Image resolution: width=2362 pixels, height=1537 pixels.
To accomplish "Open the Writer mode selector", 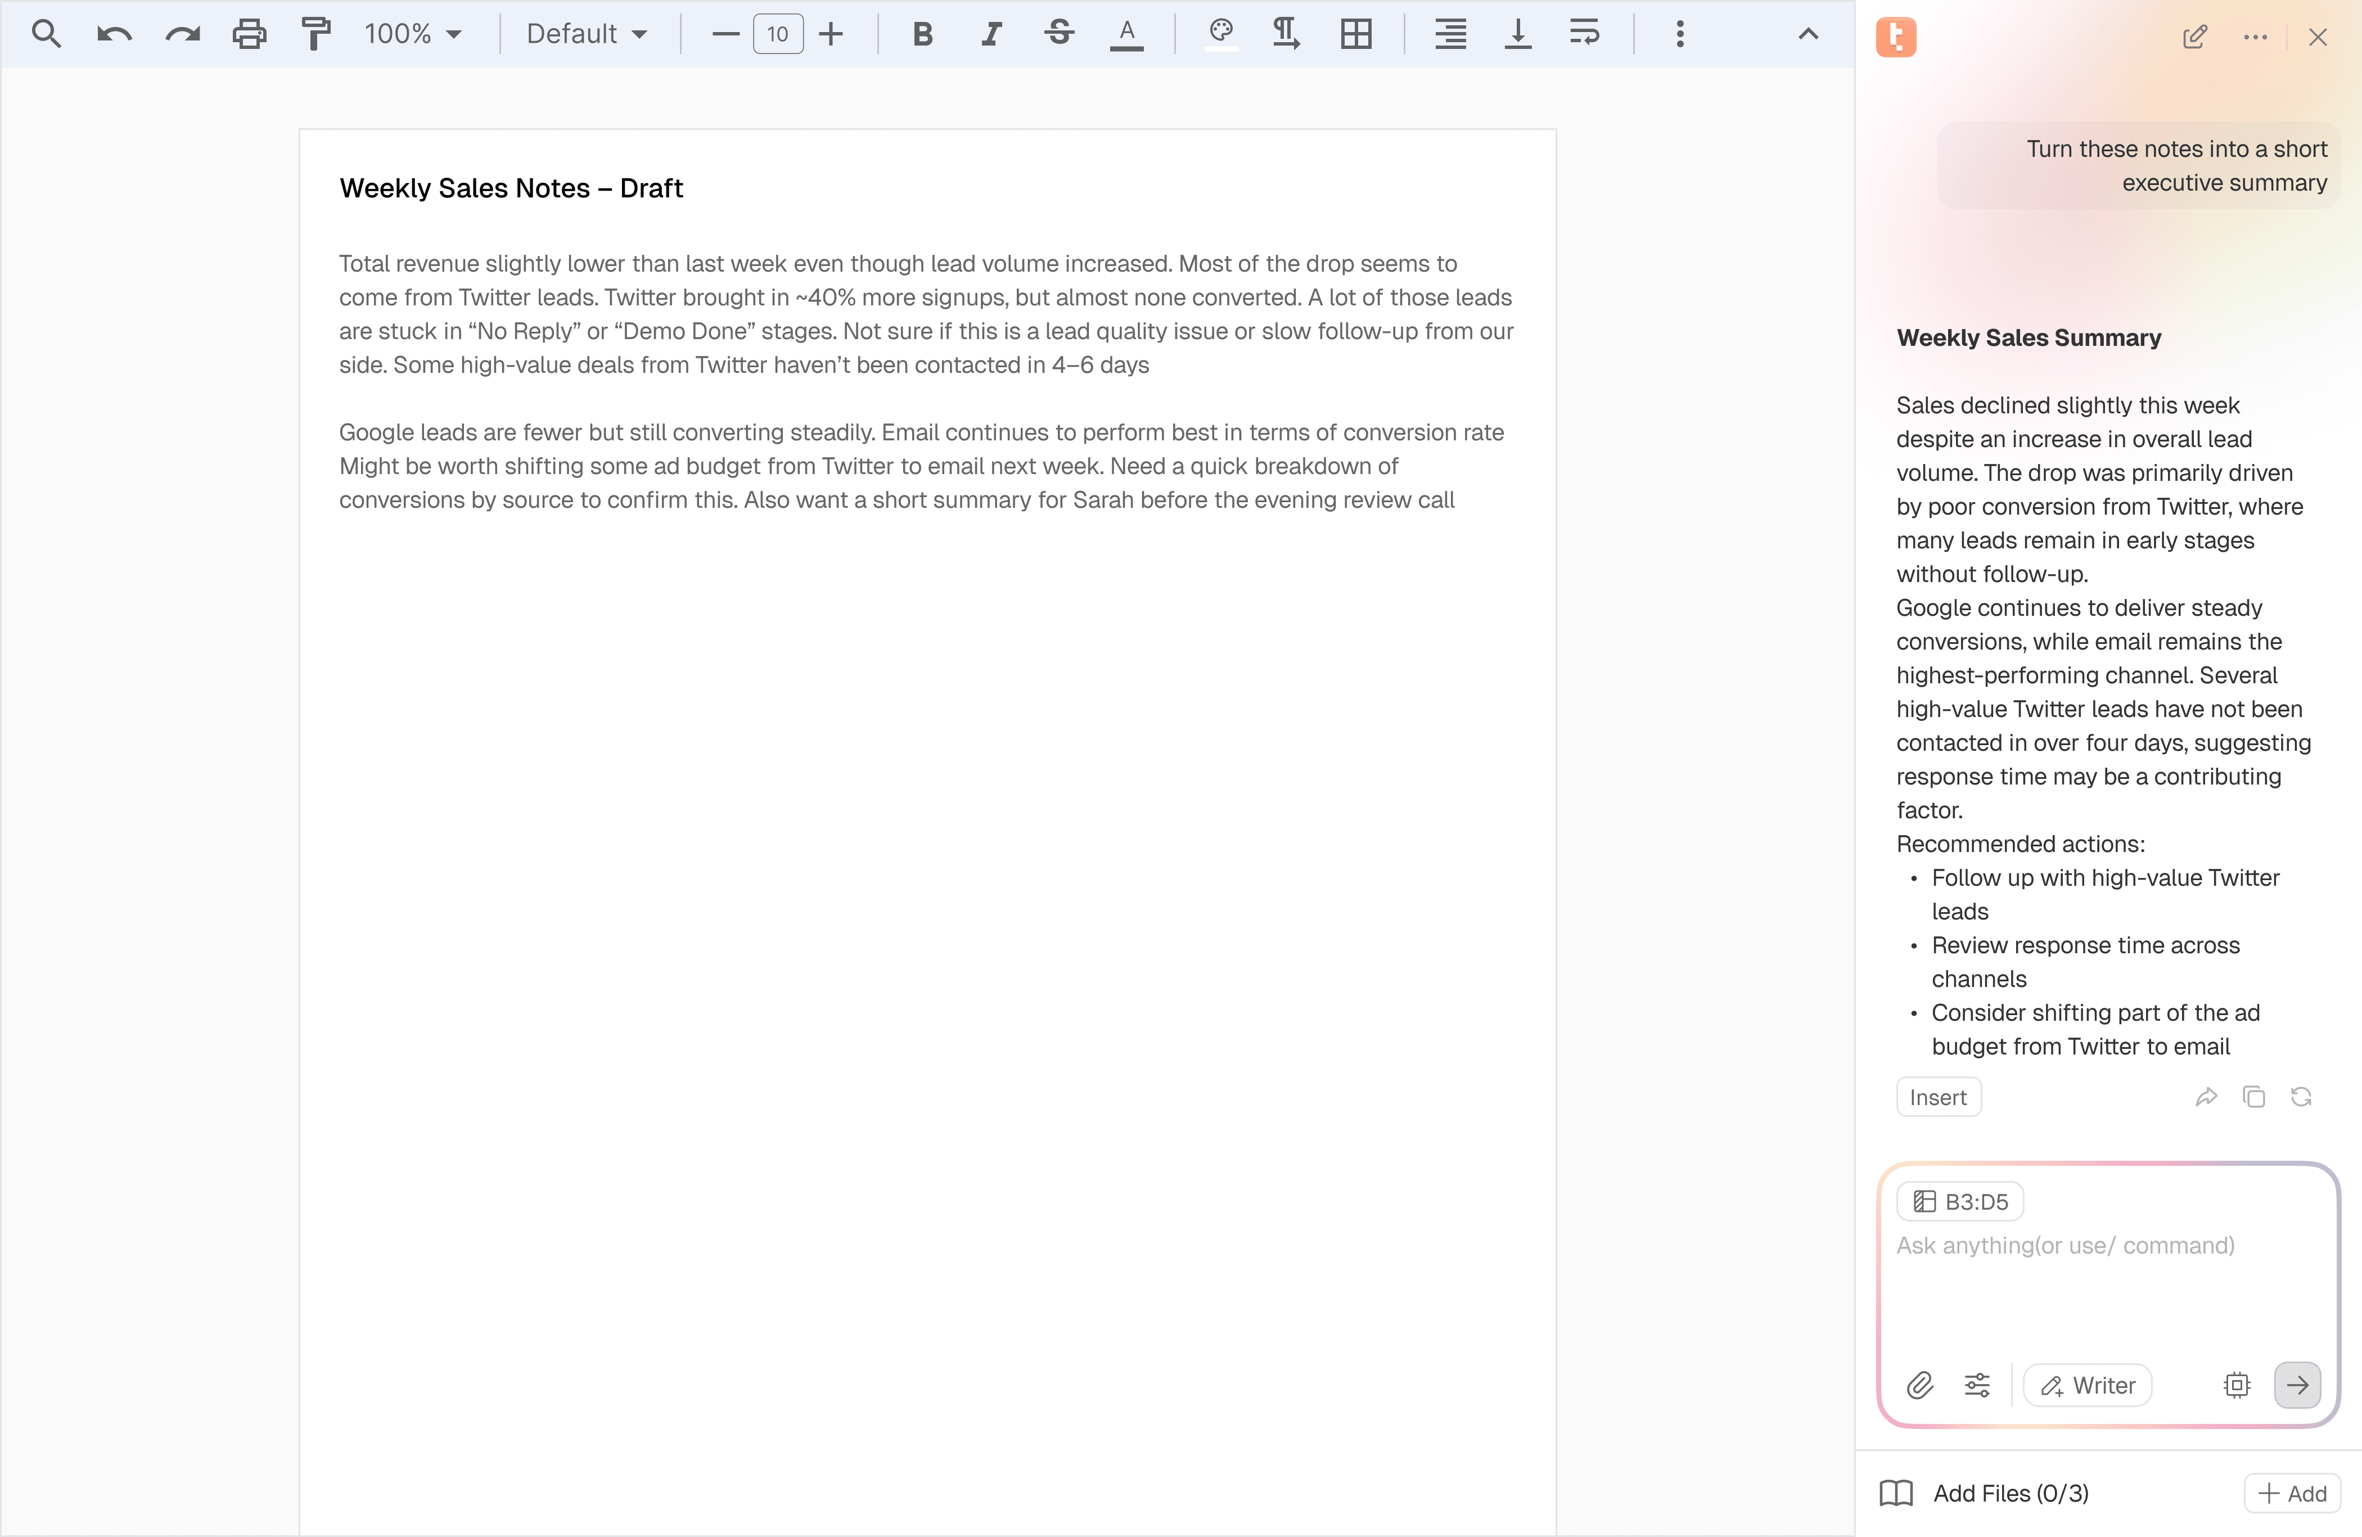I will [2087, 1385].
